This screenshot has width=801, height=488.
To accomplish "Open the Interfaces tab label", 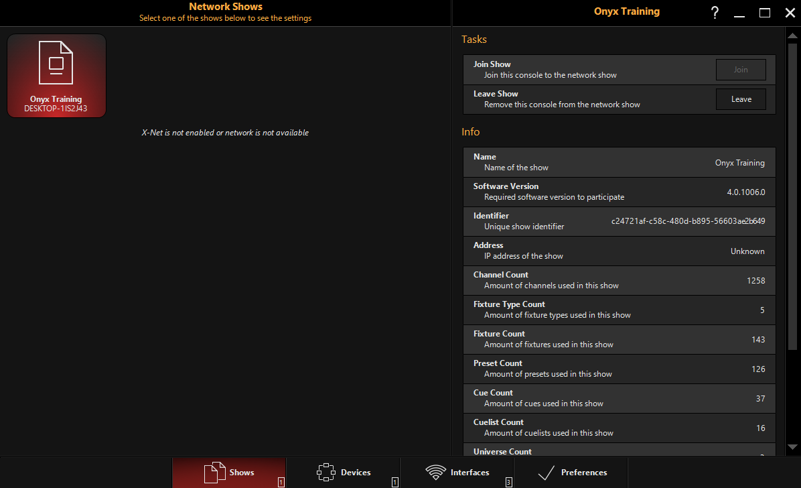I will pyautogui.click(x=469, y=473).
